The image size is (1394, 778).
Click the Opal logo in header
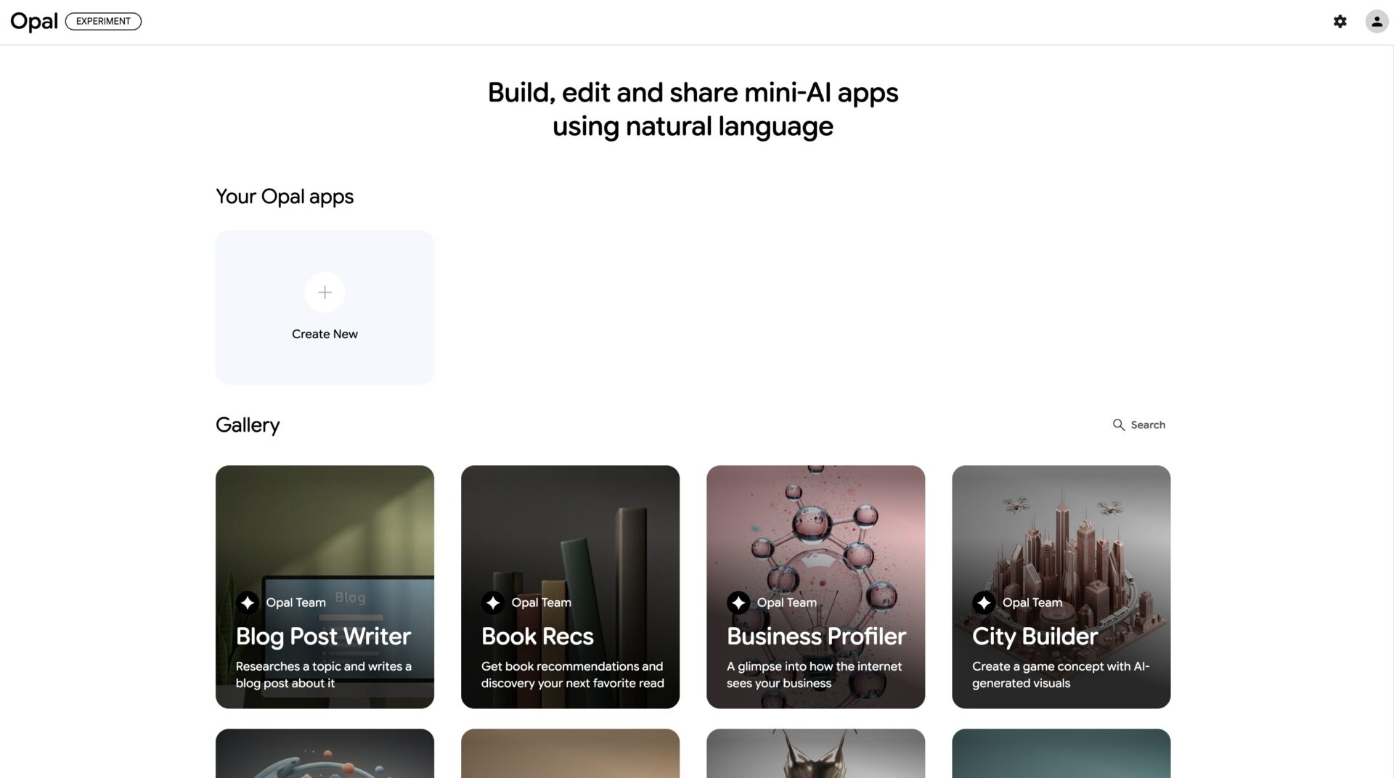pyautogui.click(x=34, y=22)
